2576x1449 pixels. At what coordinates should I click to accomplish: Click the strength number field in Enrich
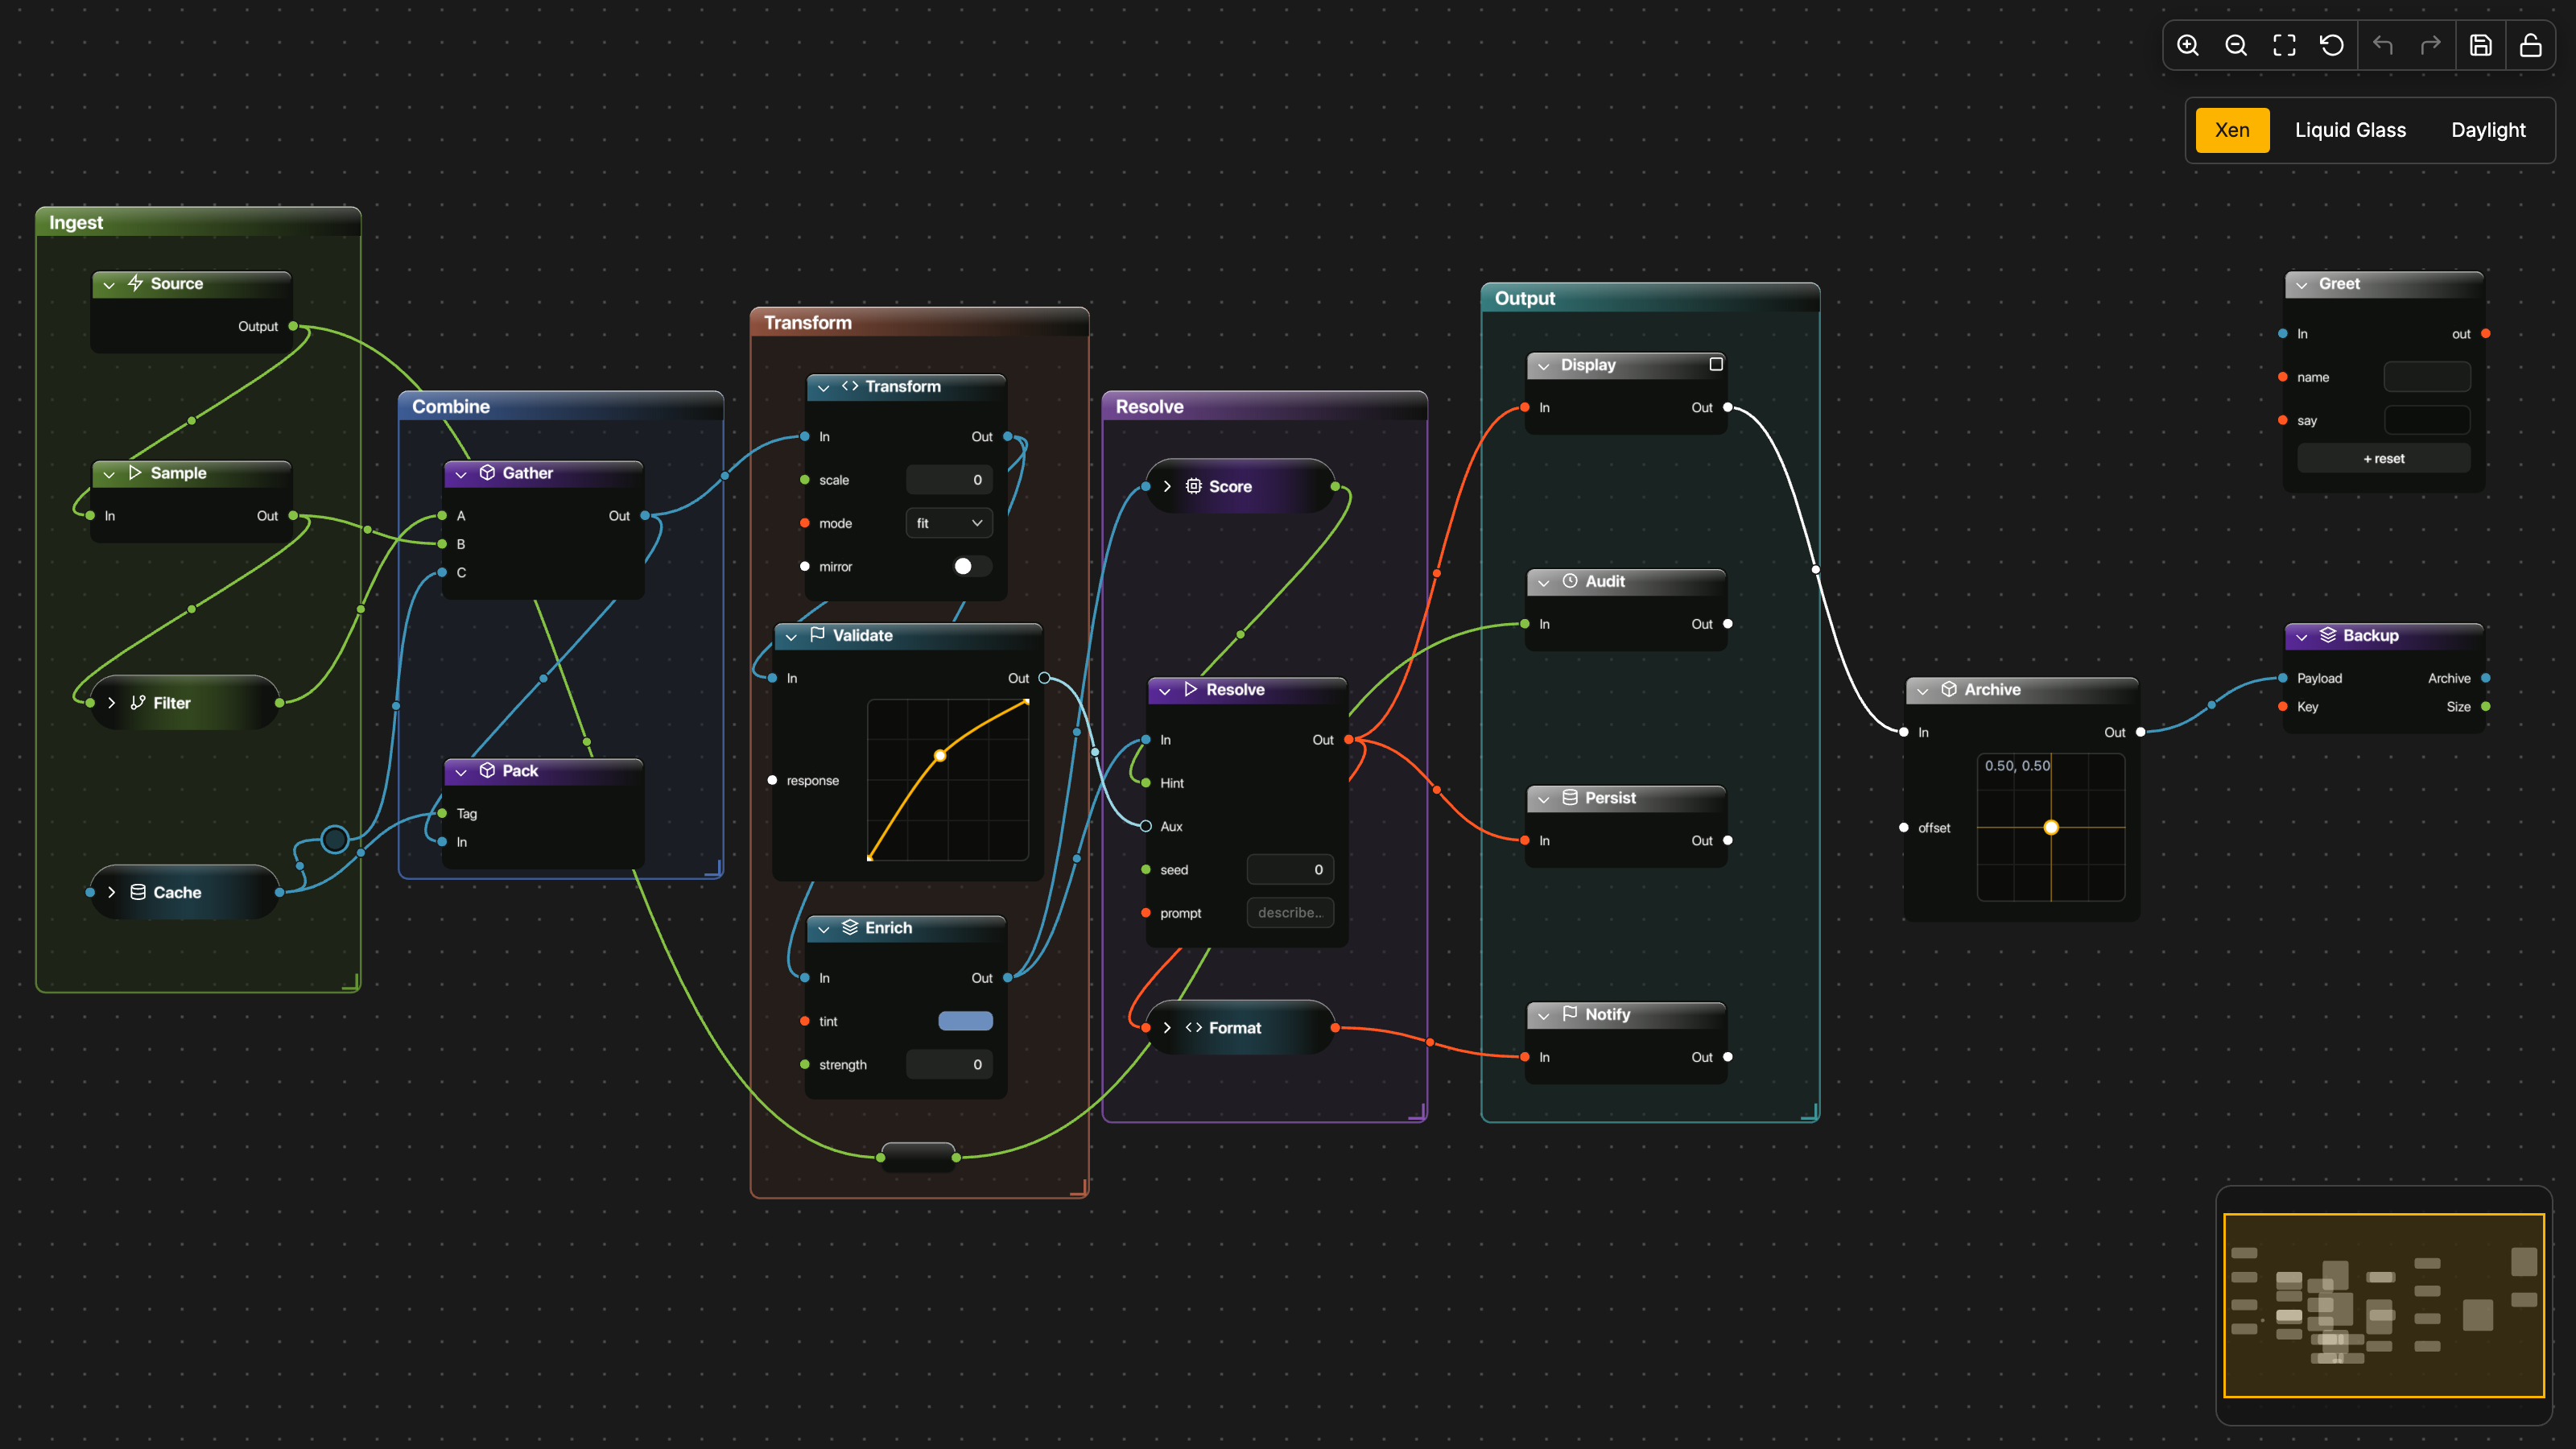tap(949, 1064)
